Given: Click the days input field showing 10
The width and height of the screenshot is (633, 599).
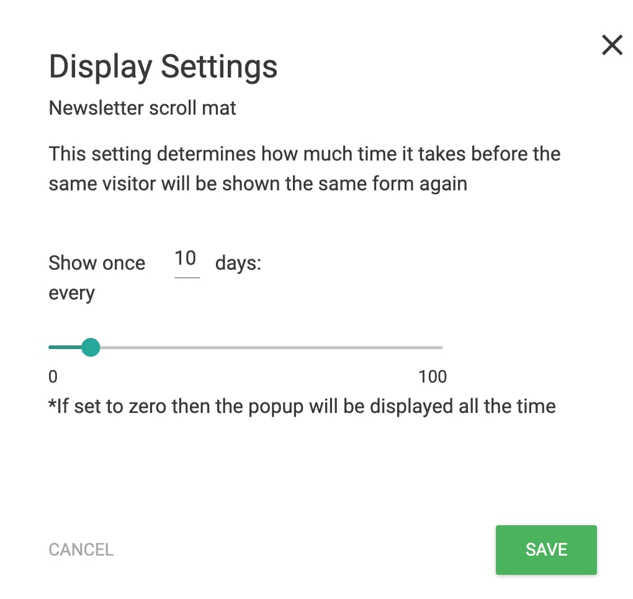Looking at the screenshot, I should tap(187, 262).
